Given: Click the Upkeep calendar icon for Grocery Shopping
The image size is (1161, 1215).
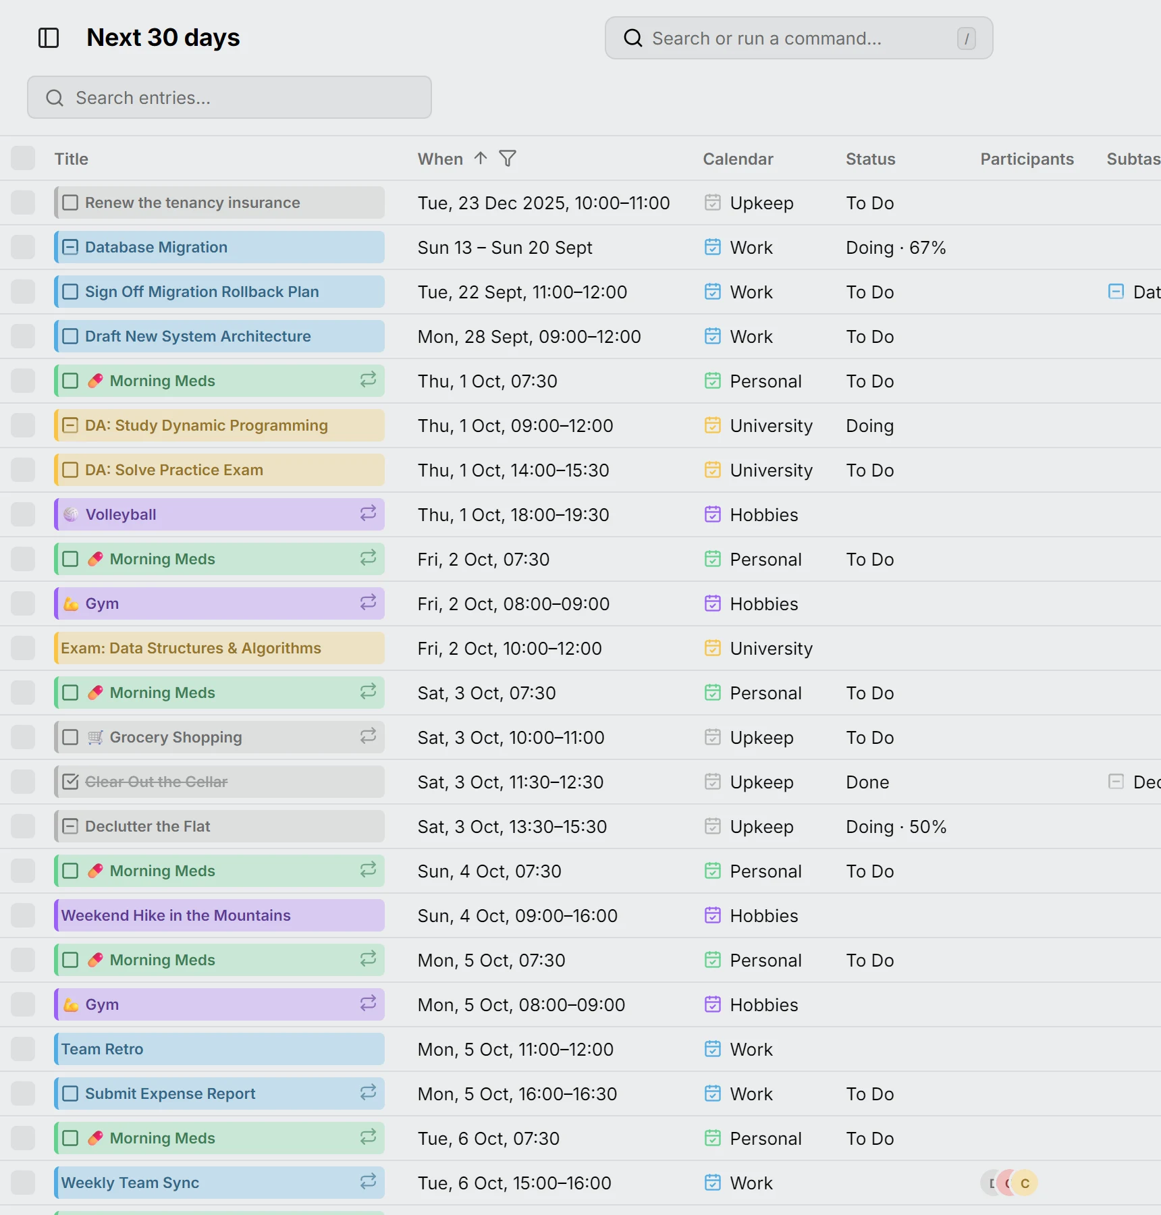Looking at the screenshot, I should pyautogui.click(x=713, y=737).
